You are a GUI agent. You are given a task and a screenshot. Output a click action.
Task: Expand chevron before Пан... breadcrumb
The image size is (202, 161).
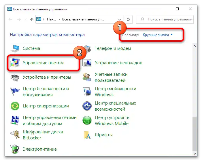44,19
